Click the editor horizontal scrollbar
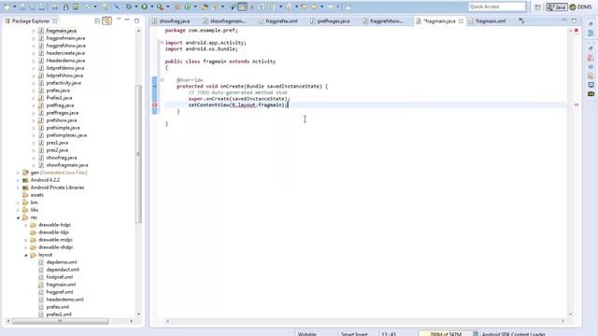The image size is (598, 336). (365, 321)
